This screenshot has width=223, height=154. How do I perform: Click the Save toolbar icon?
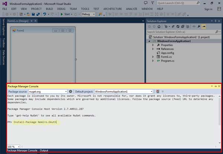pyautogui.click(x=33, y=14)
